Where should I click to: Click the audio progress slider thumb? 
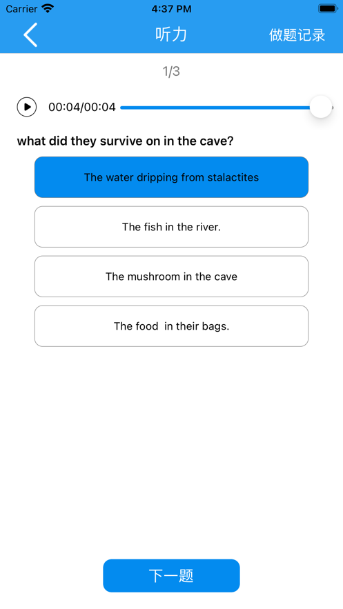[321, 107]
